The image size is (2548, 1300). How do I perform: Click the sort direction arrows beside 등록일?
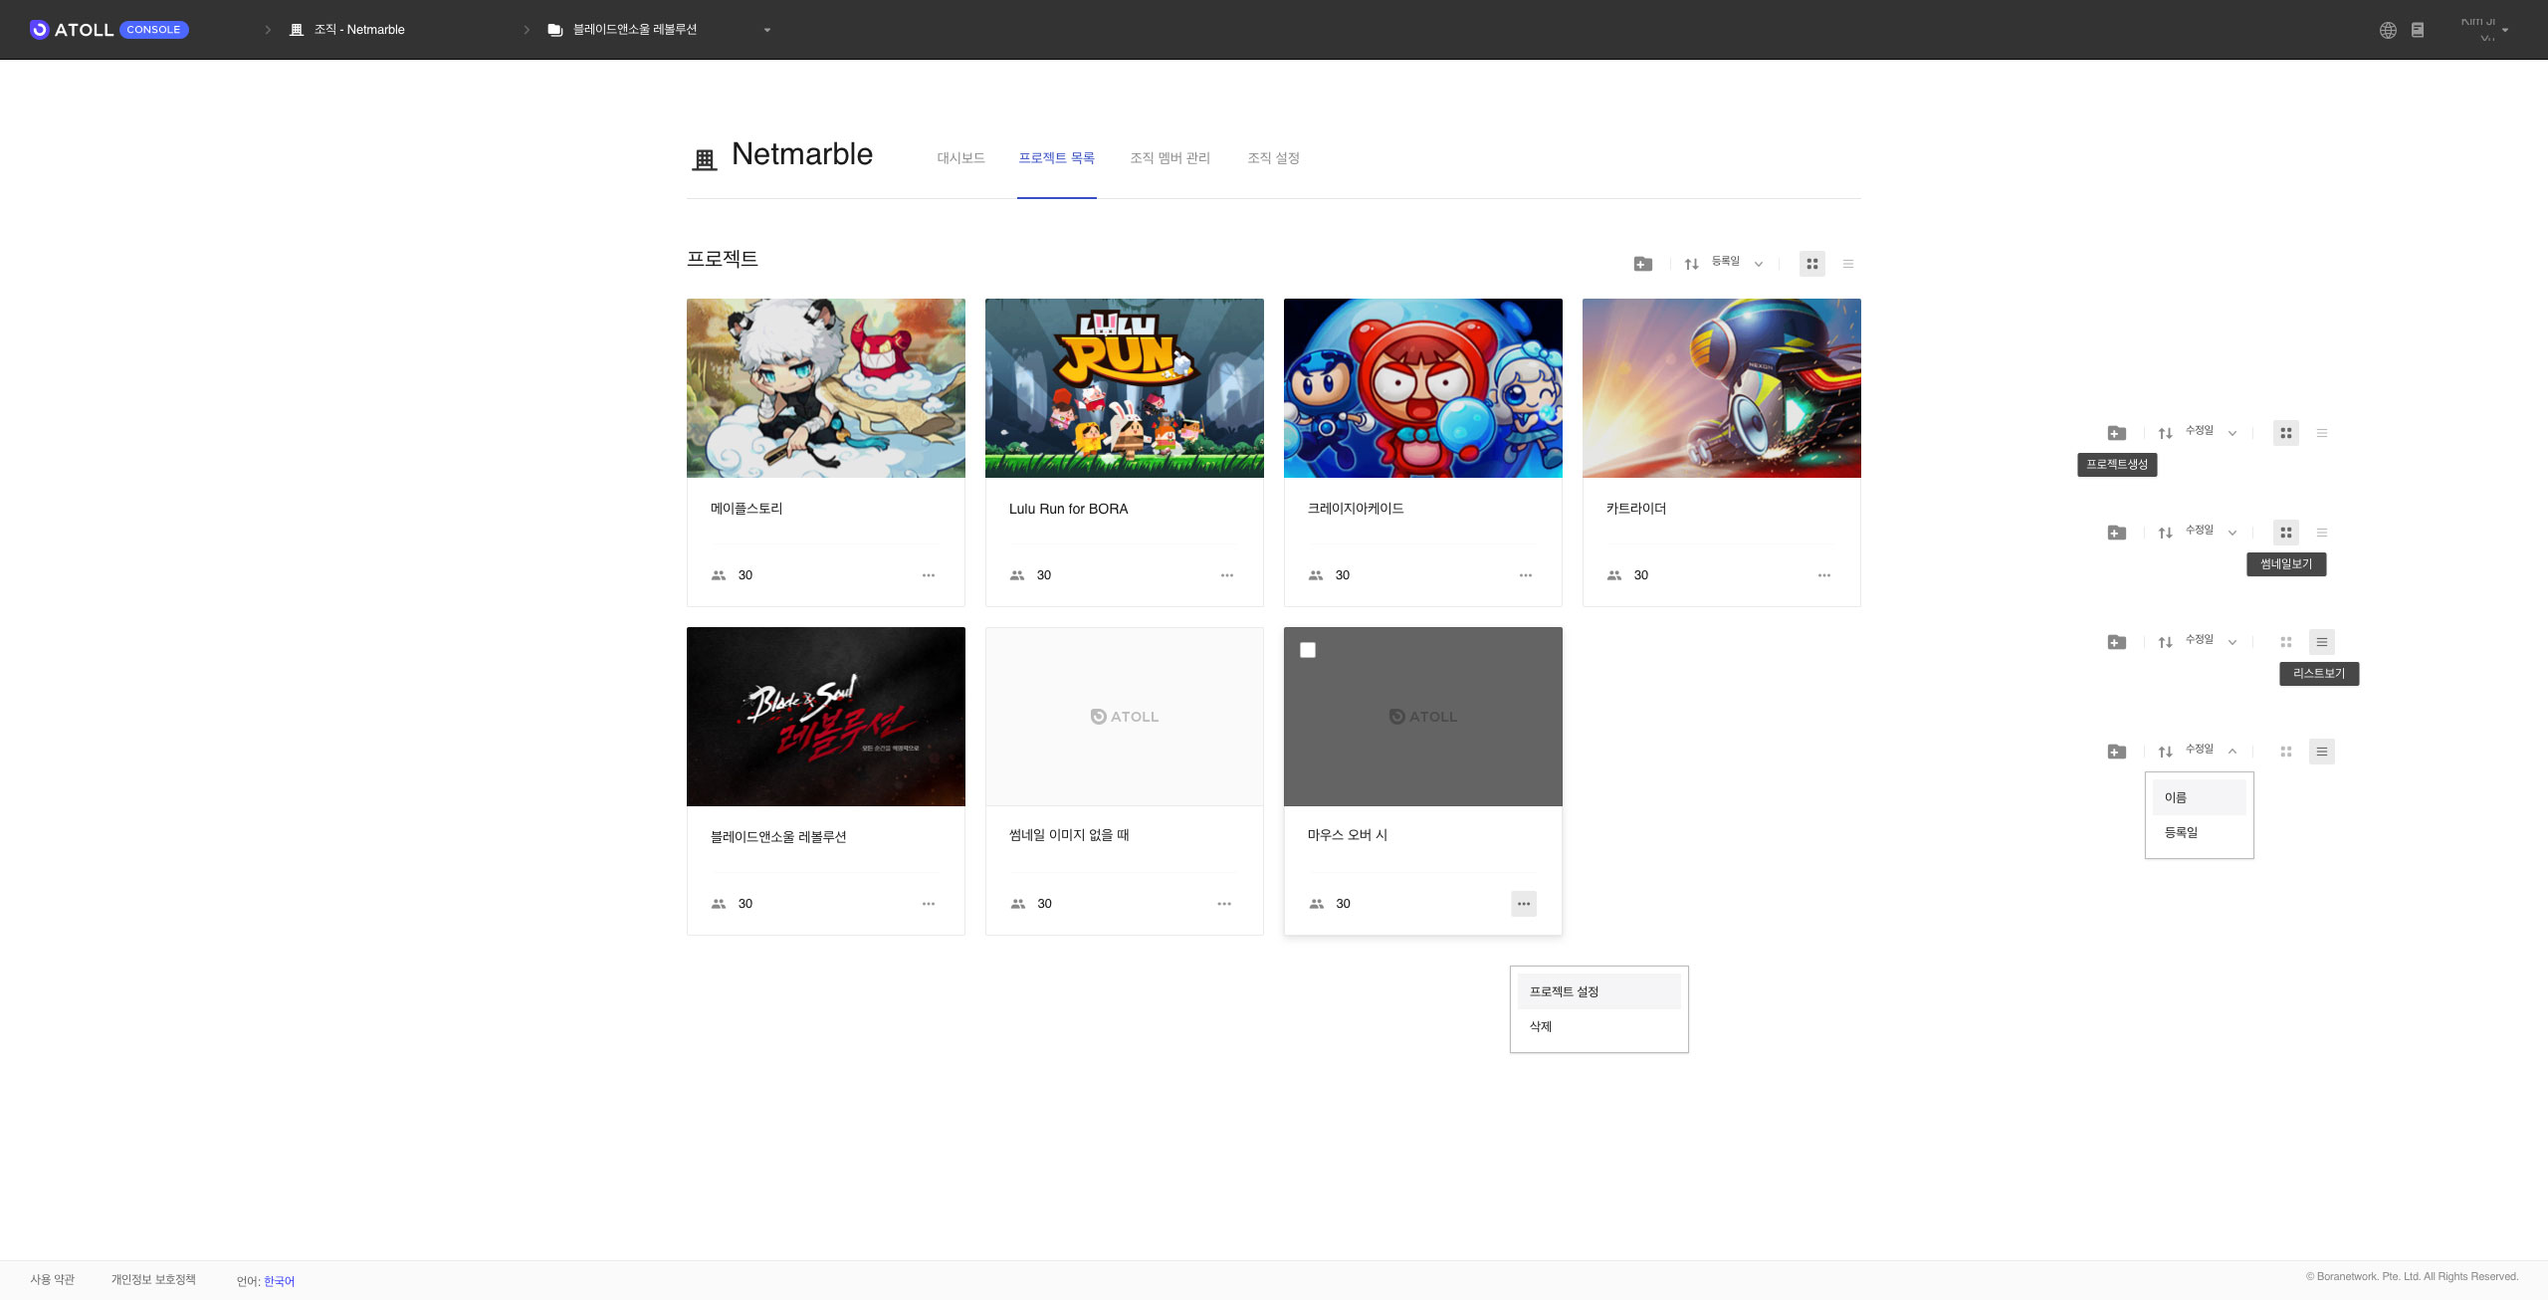1691,264
